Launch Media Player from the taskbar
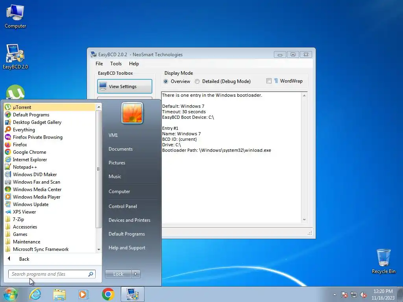This screenshot has height=302, width=403. tap(83, 294)
